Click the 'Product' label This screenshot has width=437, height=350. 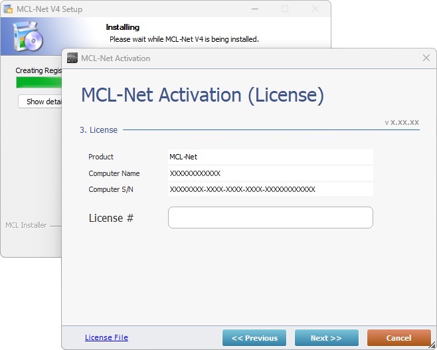[101, 157]
